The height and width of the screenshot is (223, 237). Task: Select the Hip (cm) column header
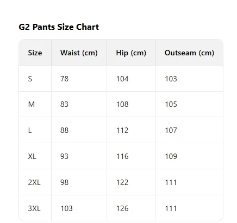tap(131, 53)
